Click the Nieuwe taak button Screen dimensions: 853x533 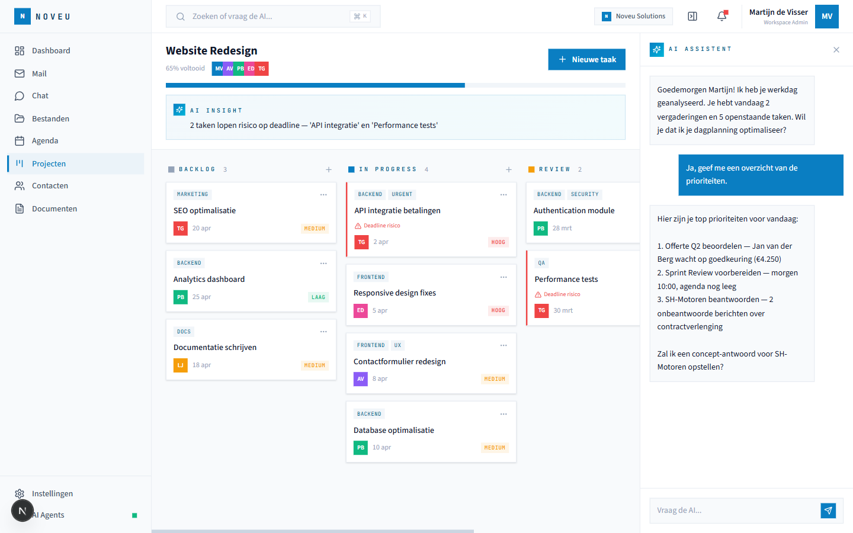point(586,59)
